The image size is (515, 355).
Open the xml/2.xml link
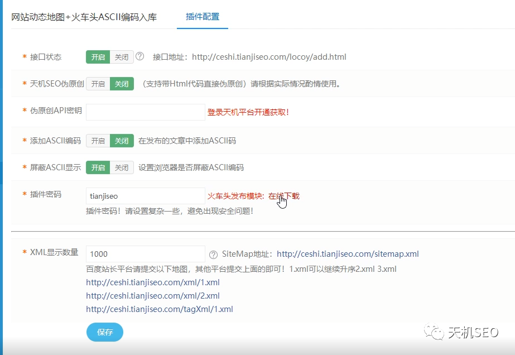pos(153,296)
